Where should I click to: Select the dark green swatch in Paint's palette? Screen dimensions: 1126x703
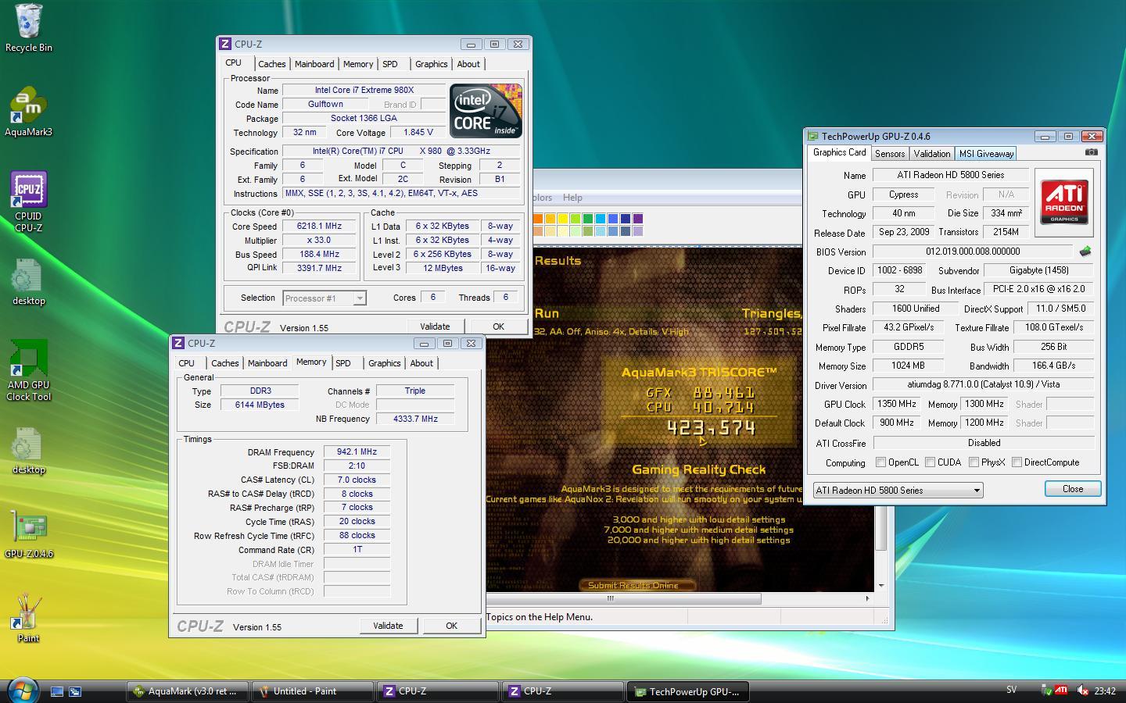588,219
